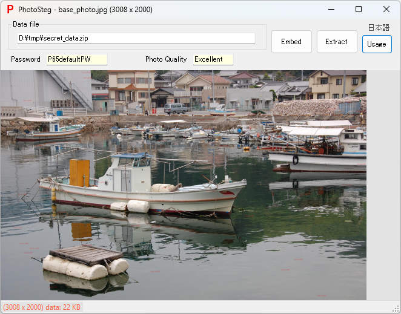Focus the Password field P65defaultPW
The height and width of the screenshot is (314, 401).
click(x=77, y=59)
